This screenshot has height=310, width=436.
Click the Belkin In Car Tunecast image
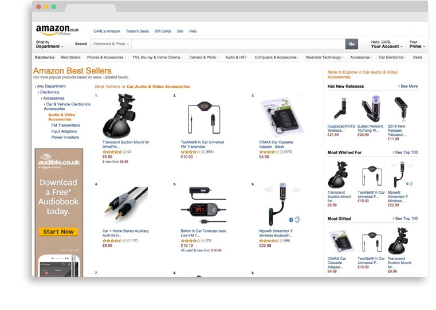[x=203, y=205]
